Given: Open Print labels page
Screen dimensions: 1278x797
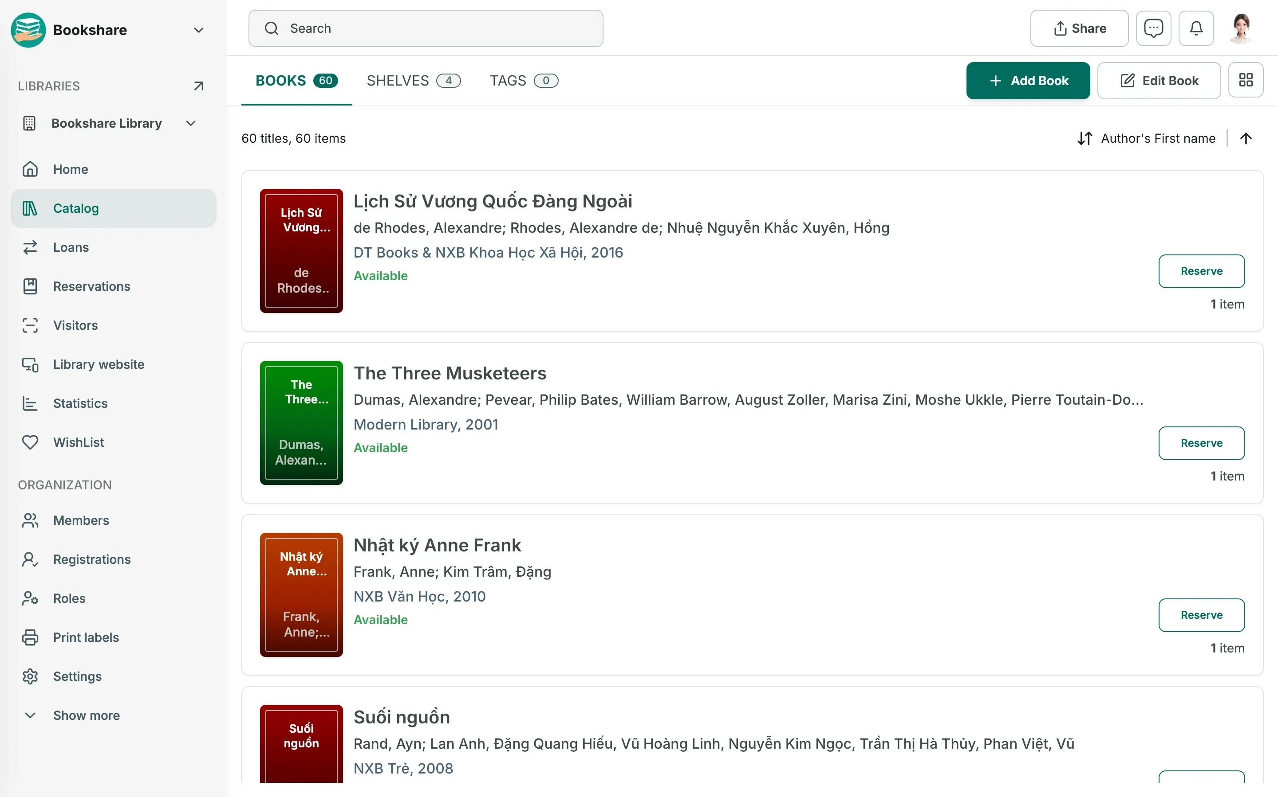Looking at the screenshot, I should [x=114, y=637].
